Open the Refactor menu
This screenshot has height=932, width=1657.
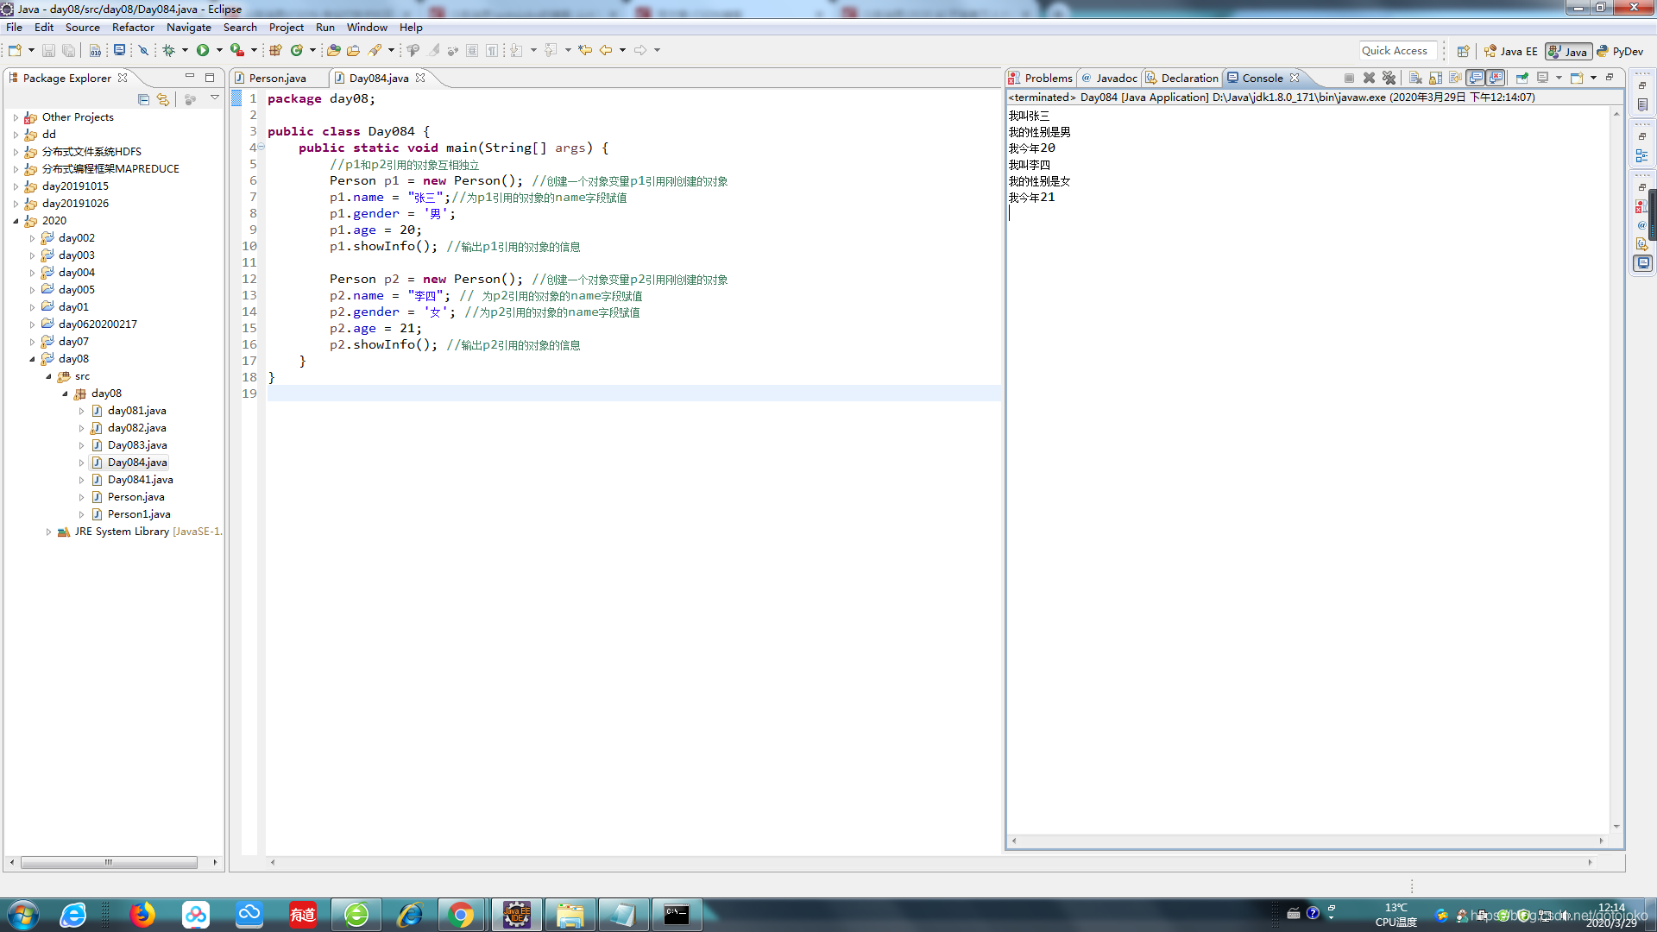click(133, 28)
